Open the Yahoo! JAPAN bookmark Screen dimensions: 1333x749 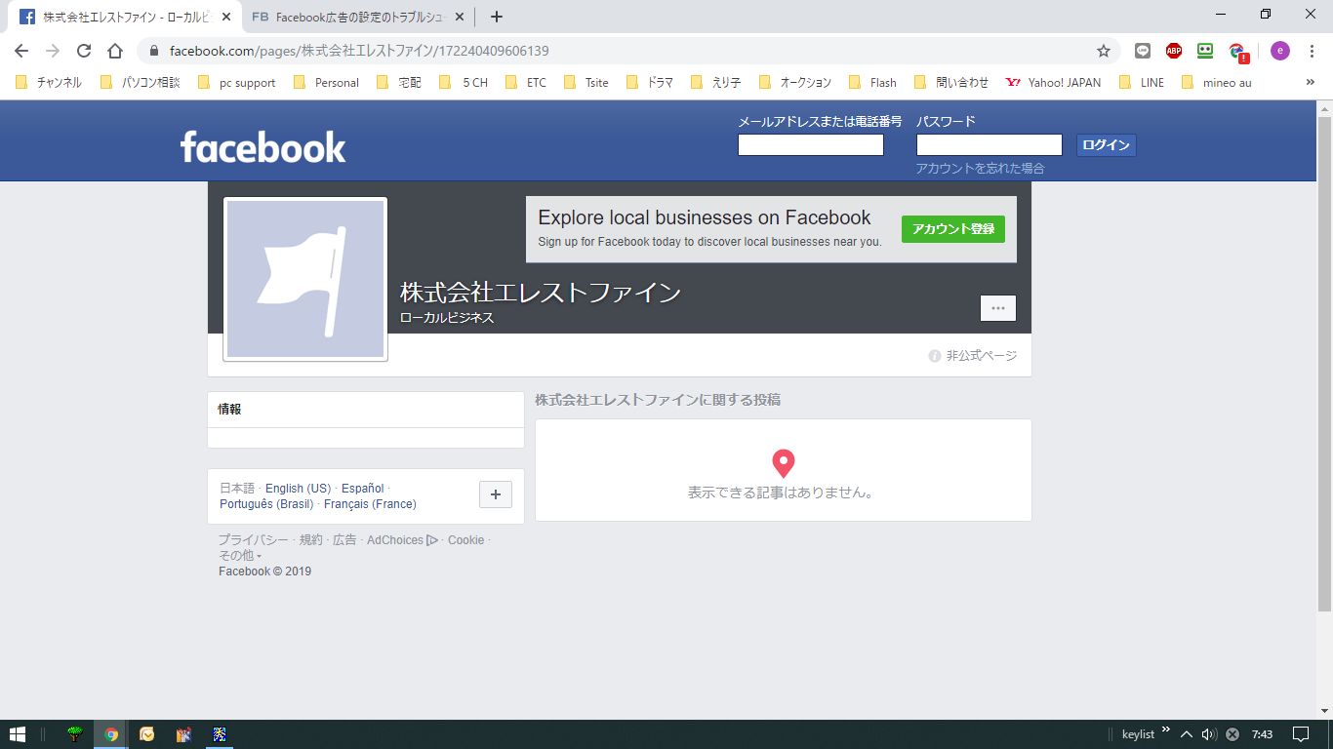click(1053, 83)
